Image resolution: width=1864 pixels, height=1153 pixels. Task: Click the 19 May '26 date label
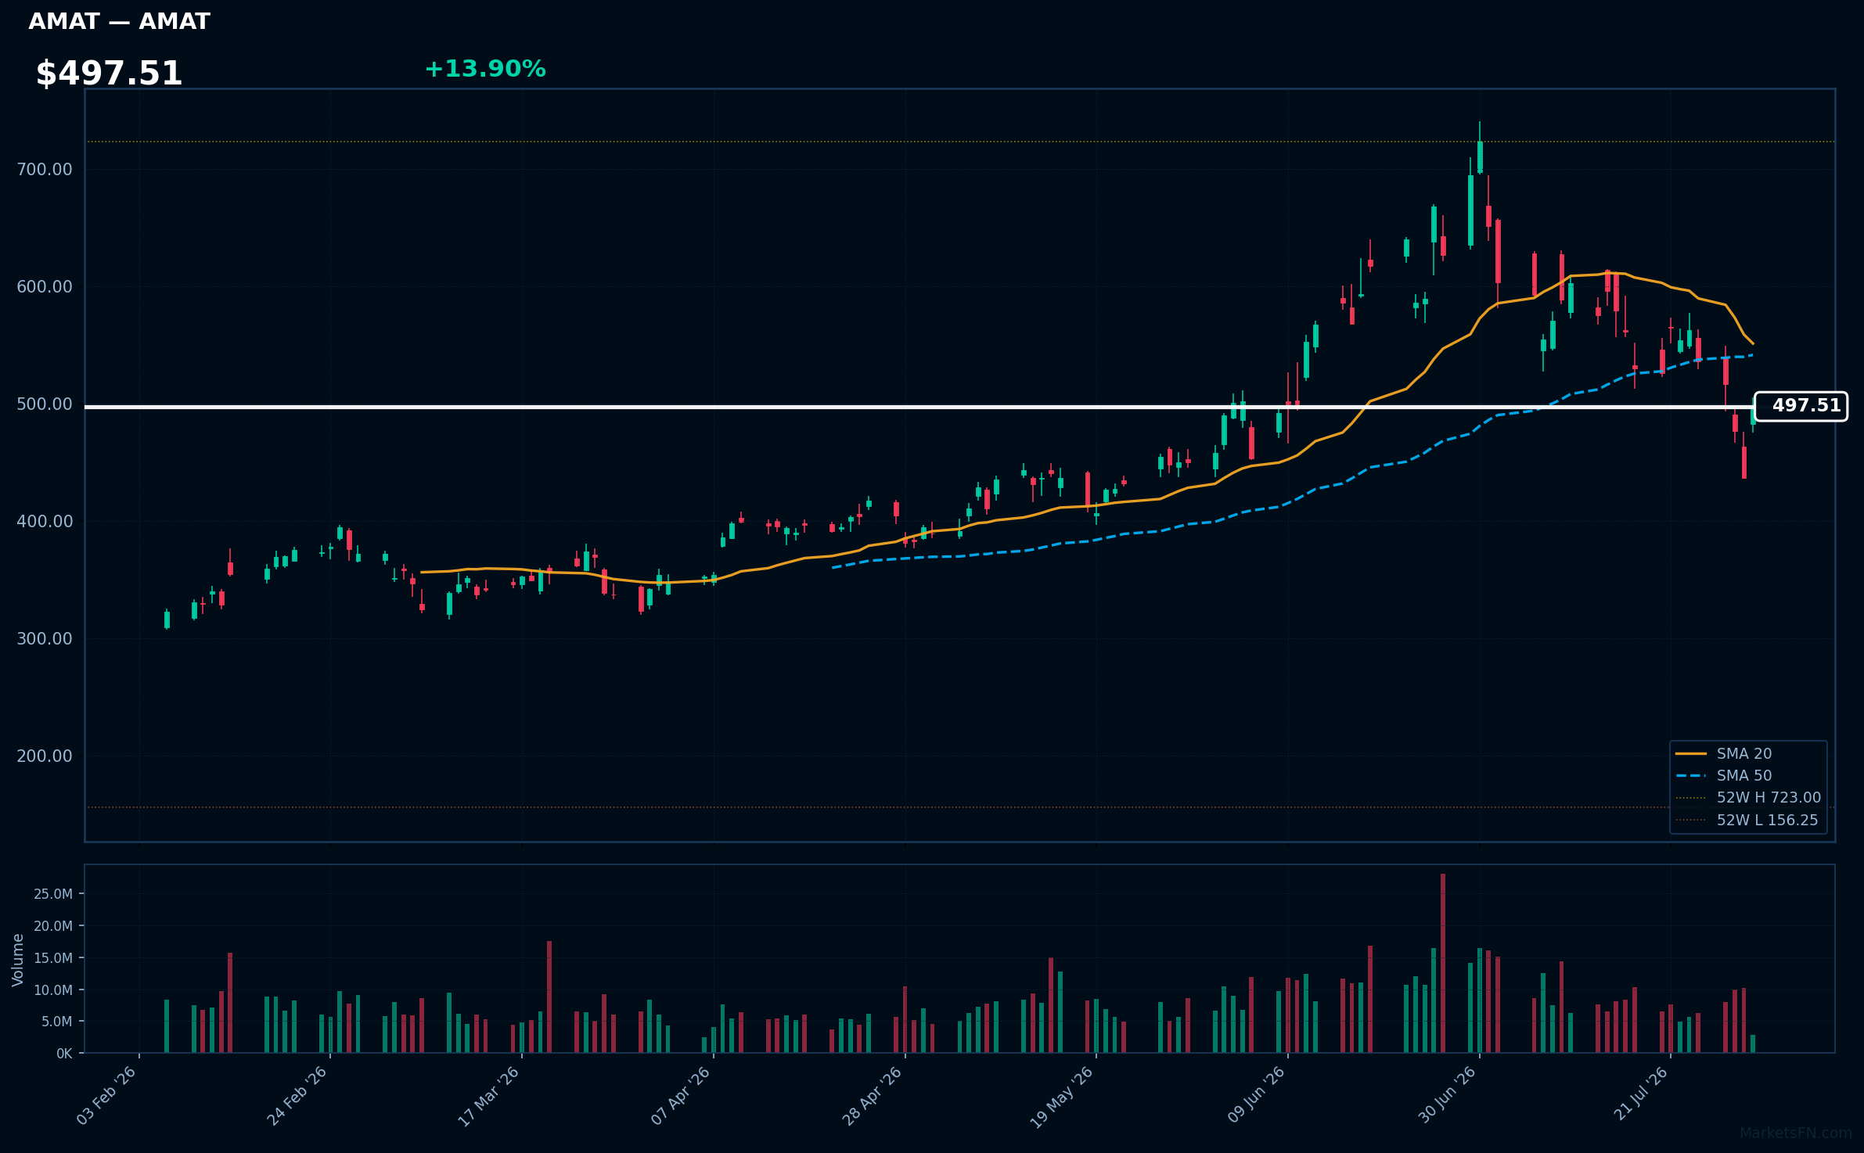pyautogui.click(x=1063, y=1097)
